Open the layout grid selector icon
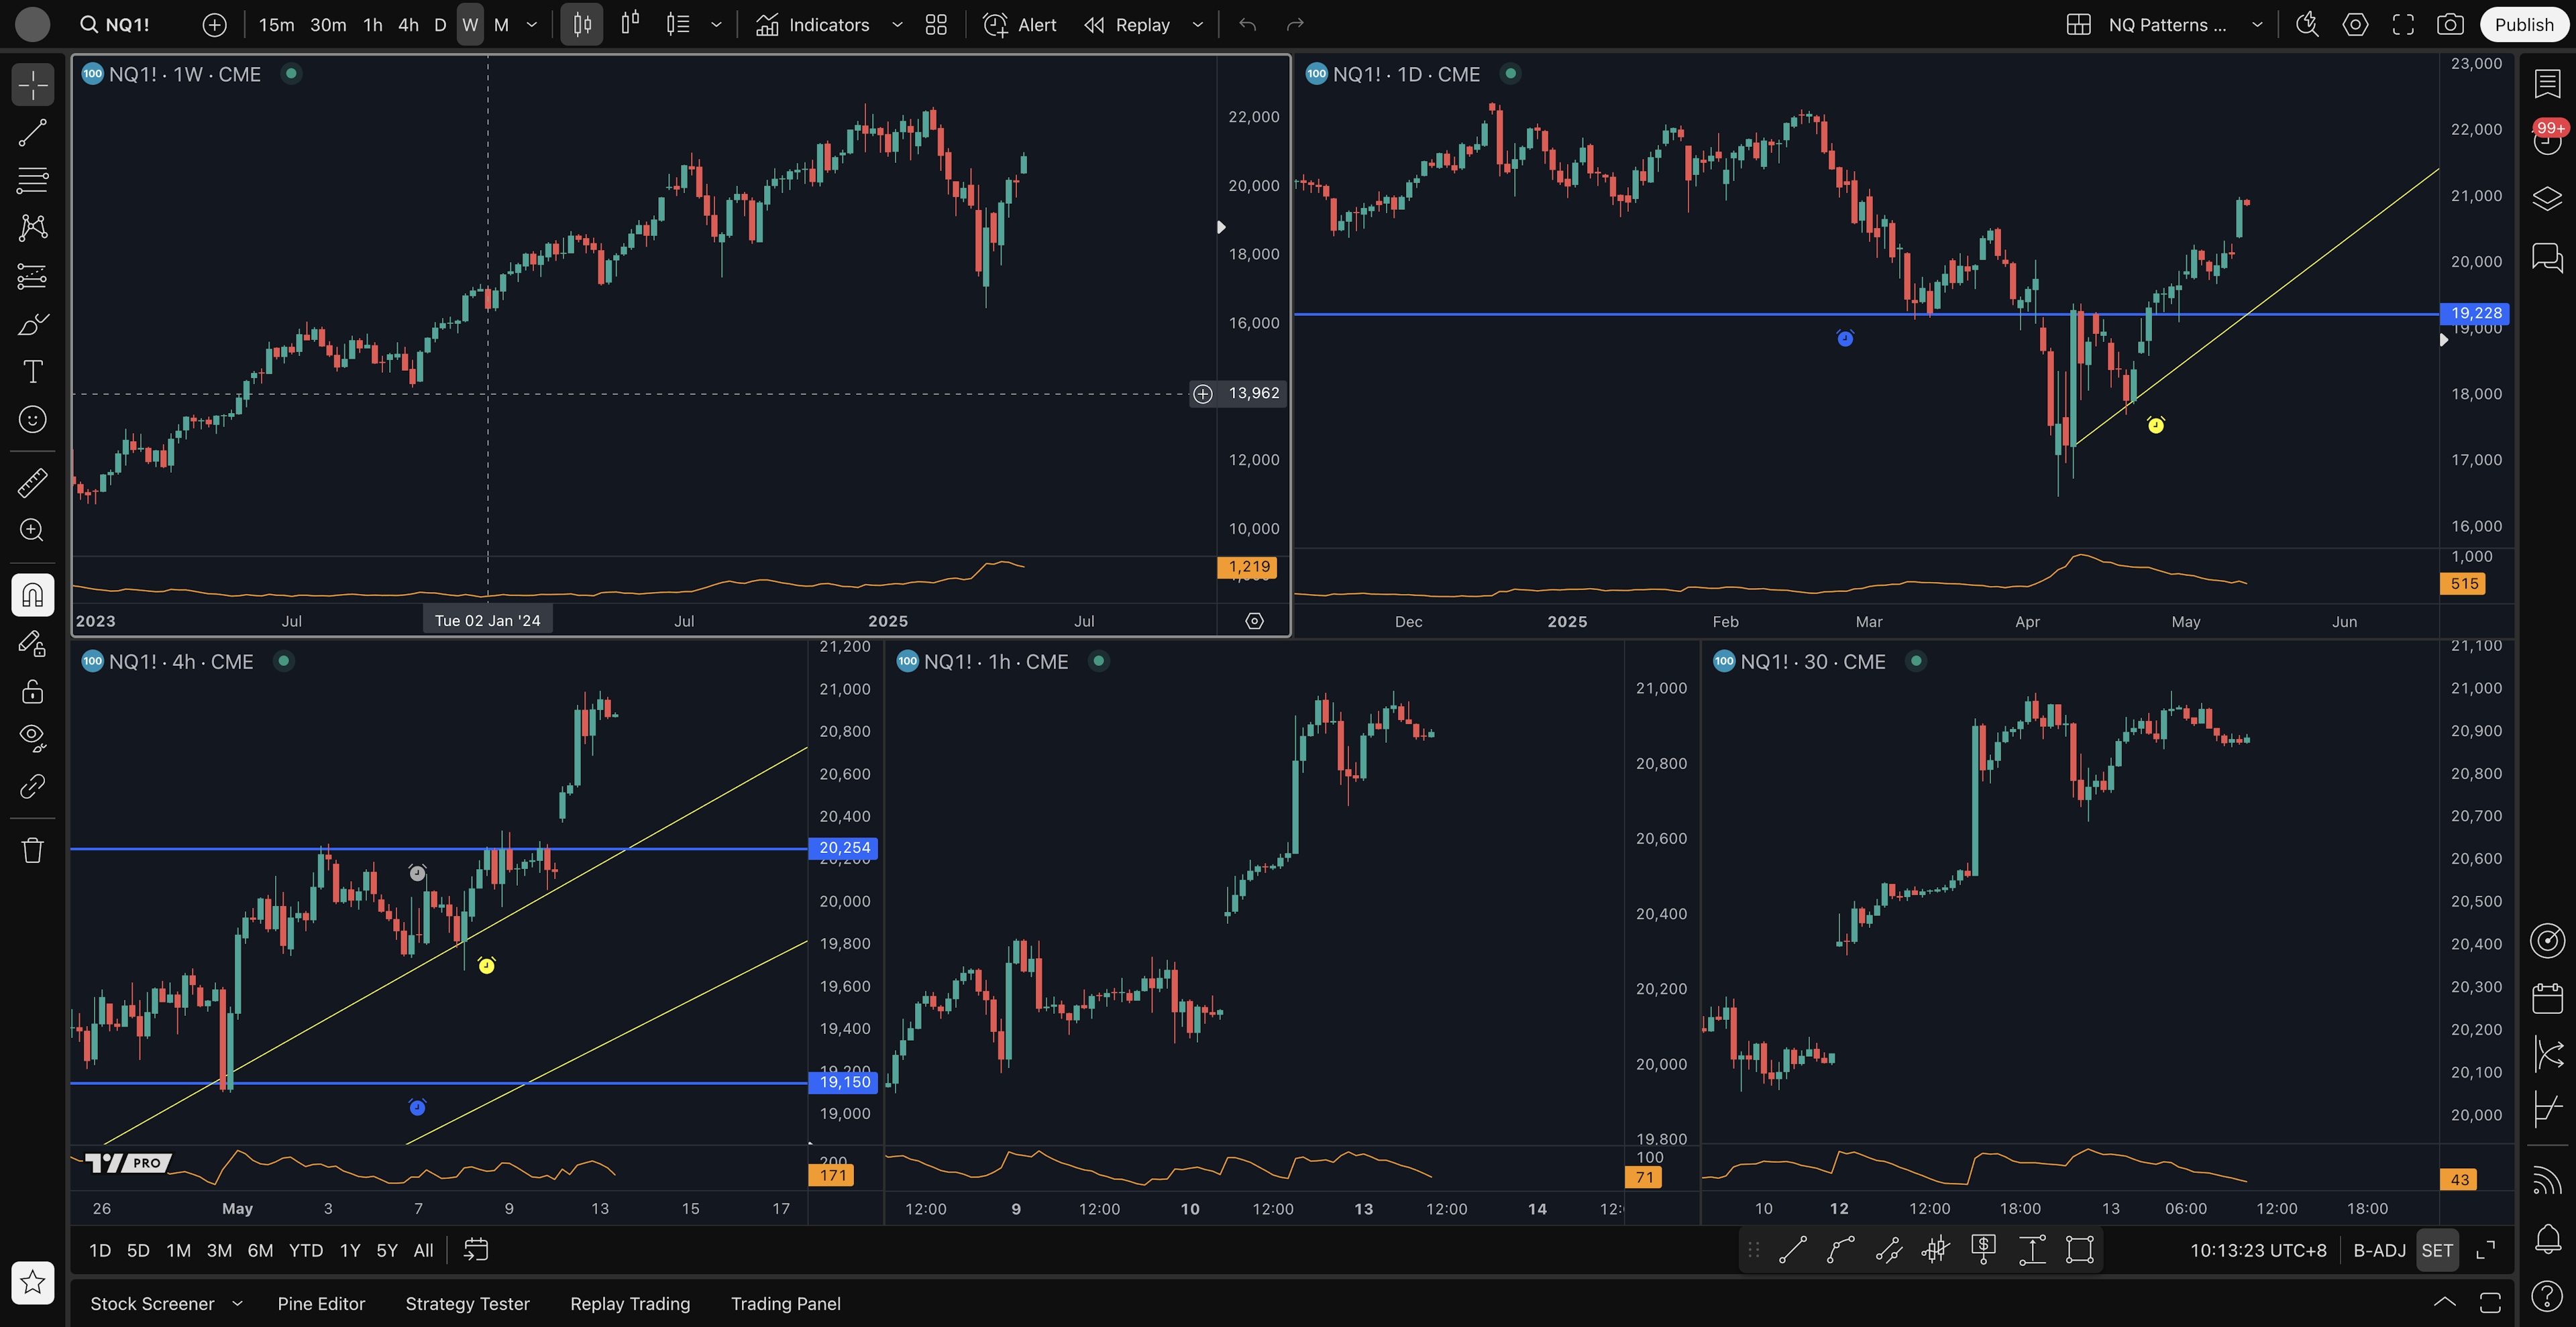Viewport: 2576px width, 1327px height. point(2078,25)
